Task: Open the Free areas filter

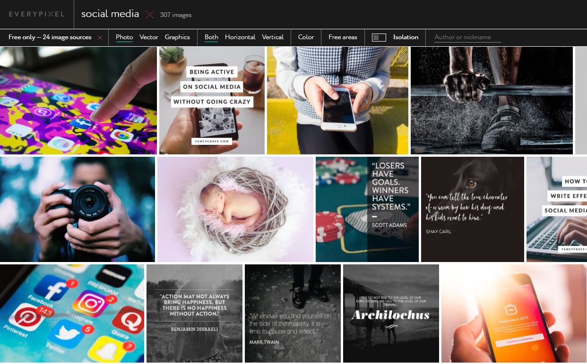Action: [x=343, y=37]
